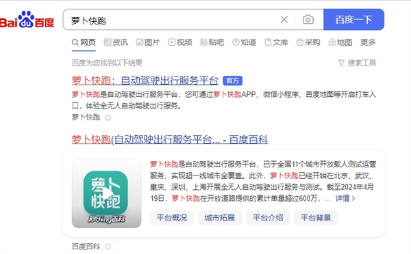Click the 百度为您找到以下结果 text
This screenshot has width=411, height=254.
pos(107,63)
